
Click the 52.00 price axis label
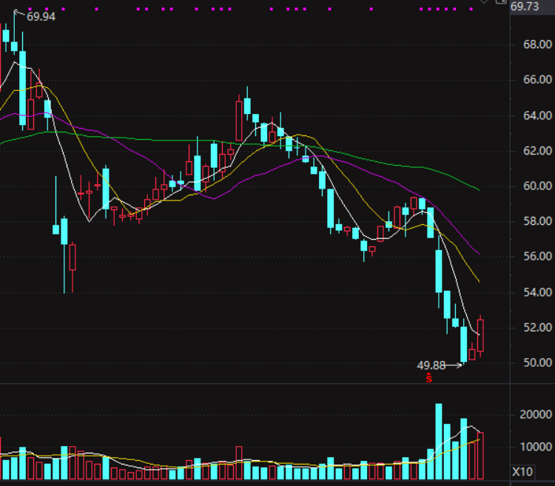[x=537, y=328]
